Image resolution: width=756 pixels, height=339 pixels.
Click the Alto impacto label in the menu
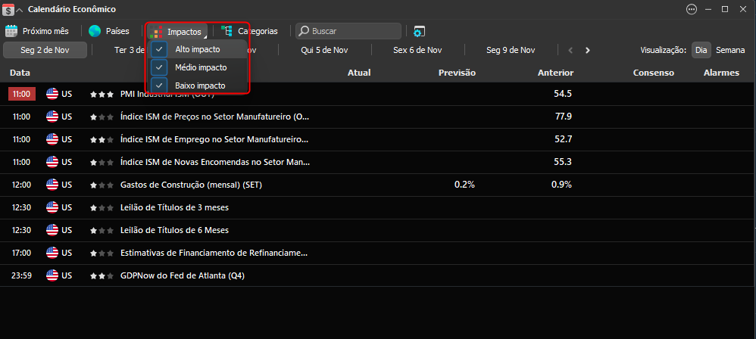point(198,49)
